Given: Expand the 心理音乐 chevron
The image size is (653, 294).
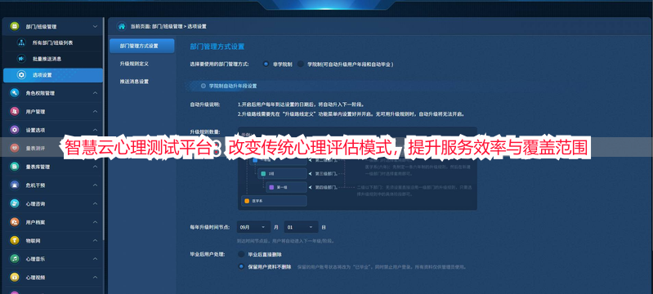Looking at the screenshot, I should point(95,259).
